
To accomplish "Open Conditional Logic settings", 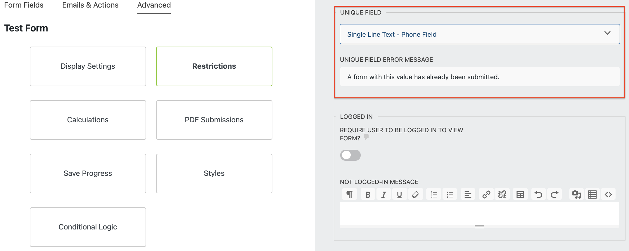I will 88,227.
